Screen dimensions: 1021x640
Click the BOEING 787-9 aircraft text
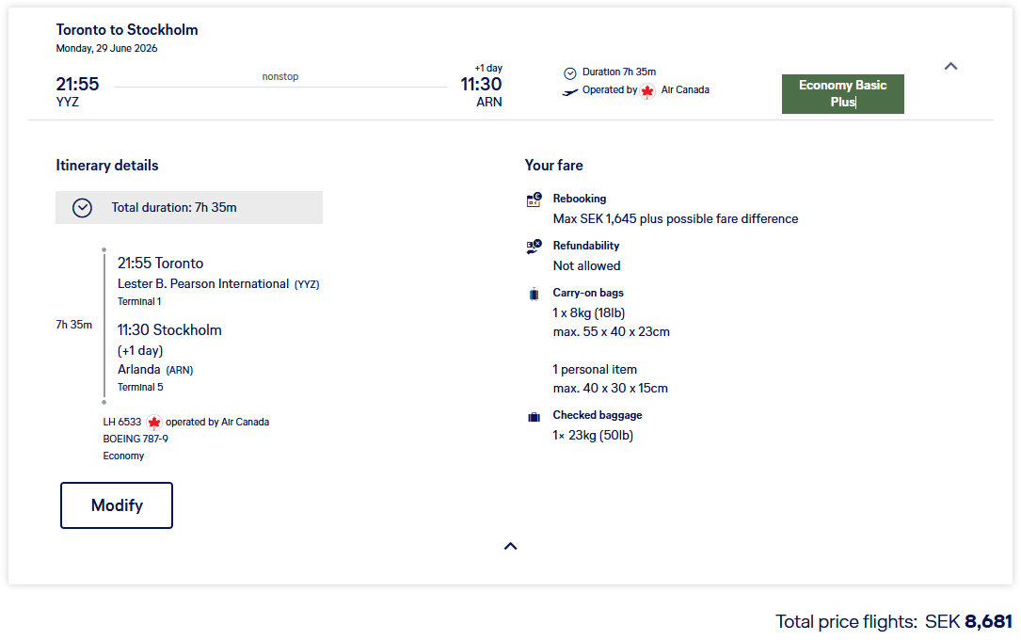point(136,439)
